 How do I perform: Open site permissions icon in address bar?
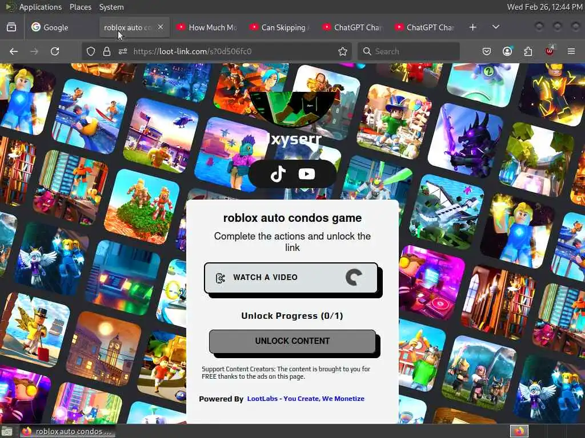123,51
